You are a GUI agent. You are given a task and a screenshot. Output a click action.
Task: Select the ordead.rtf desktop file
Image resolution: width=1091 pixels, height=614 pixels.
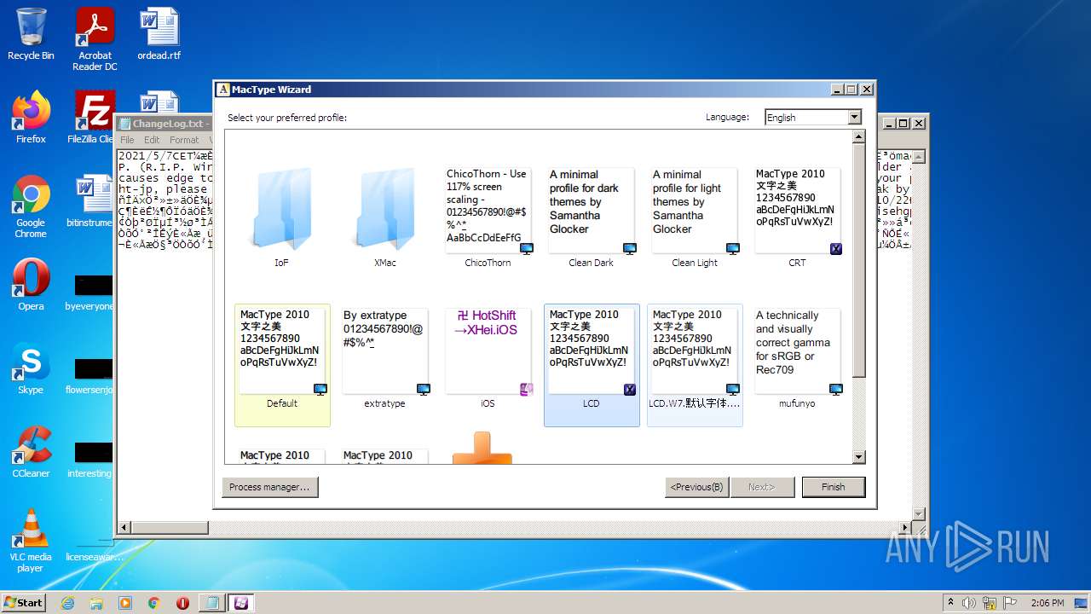click(x=159, y=34)
